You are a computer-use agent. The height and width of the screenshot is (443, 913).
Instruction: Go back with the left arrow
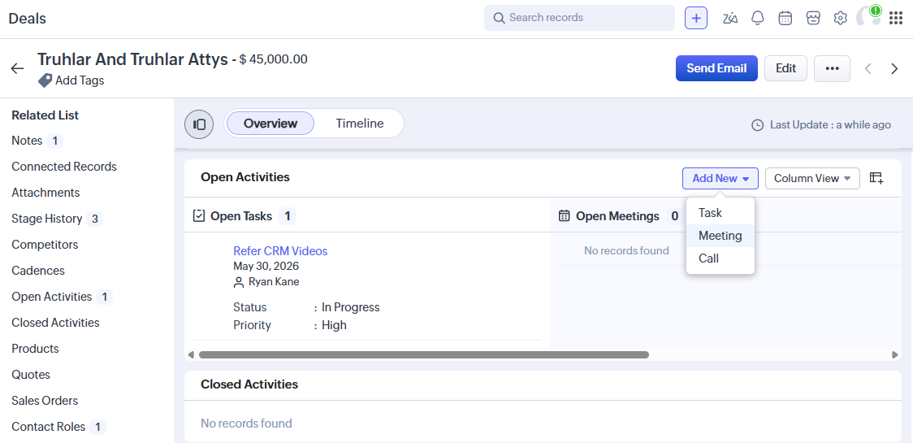point(18,68)
